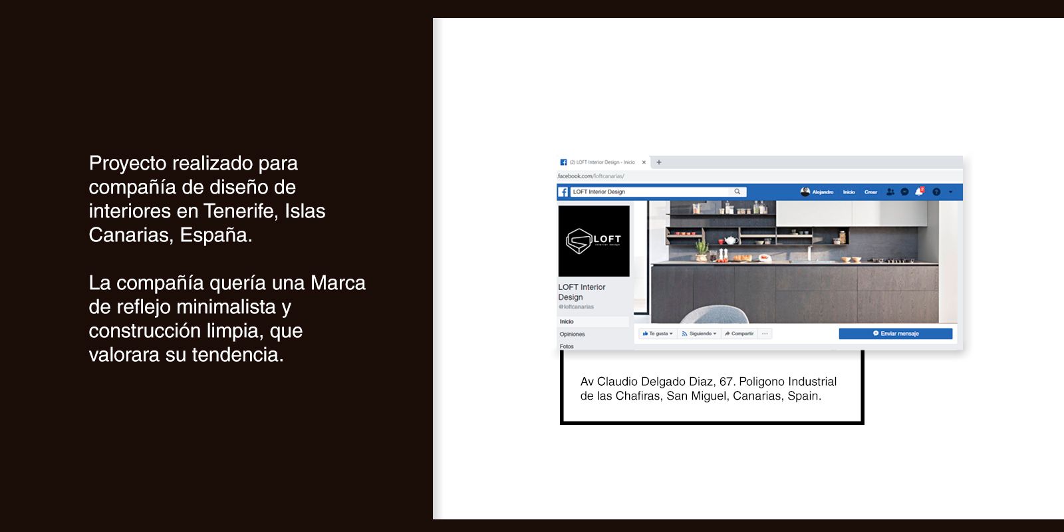Click the paragraph starting 'Proyecto realizado para'
Image resolution: width=1064 pixels, height=532 pixels.
[207, 199]
